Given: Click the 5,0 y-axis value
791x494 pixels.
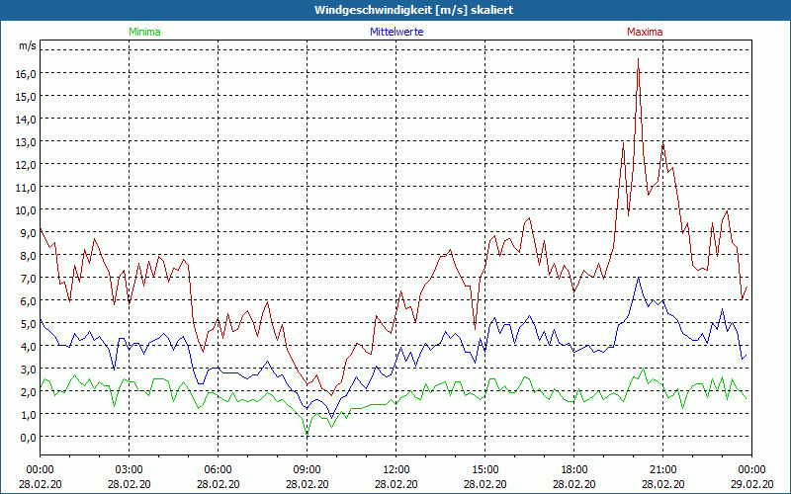Looking at the screenshot, I should point(26,323).
